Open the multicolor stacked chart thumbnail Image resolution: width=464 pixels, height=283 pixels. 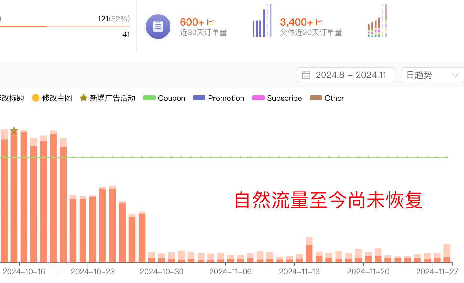(377, 21)
